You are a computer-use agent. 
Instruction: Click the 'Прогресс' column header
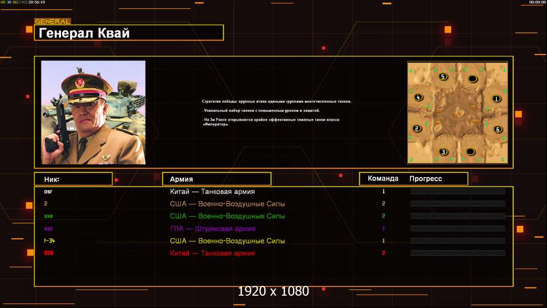point(425,179)
